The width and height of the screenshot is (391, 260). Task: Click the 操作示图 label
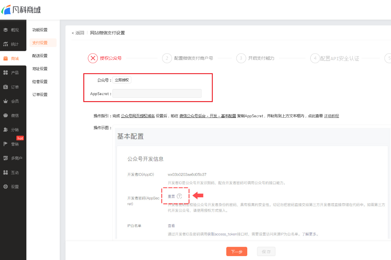[x=102, y=128]
